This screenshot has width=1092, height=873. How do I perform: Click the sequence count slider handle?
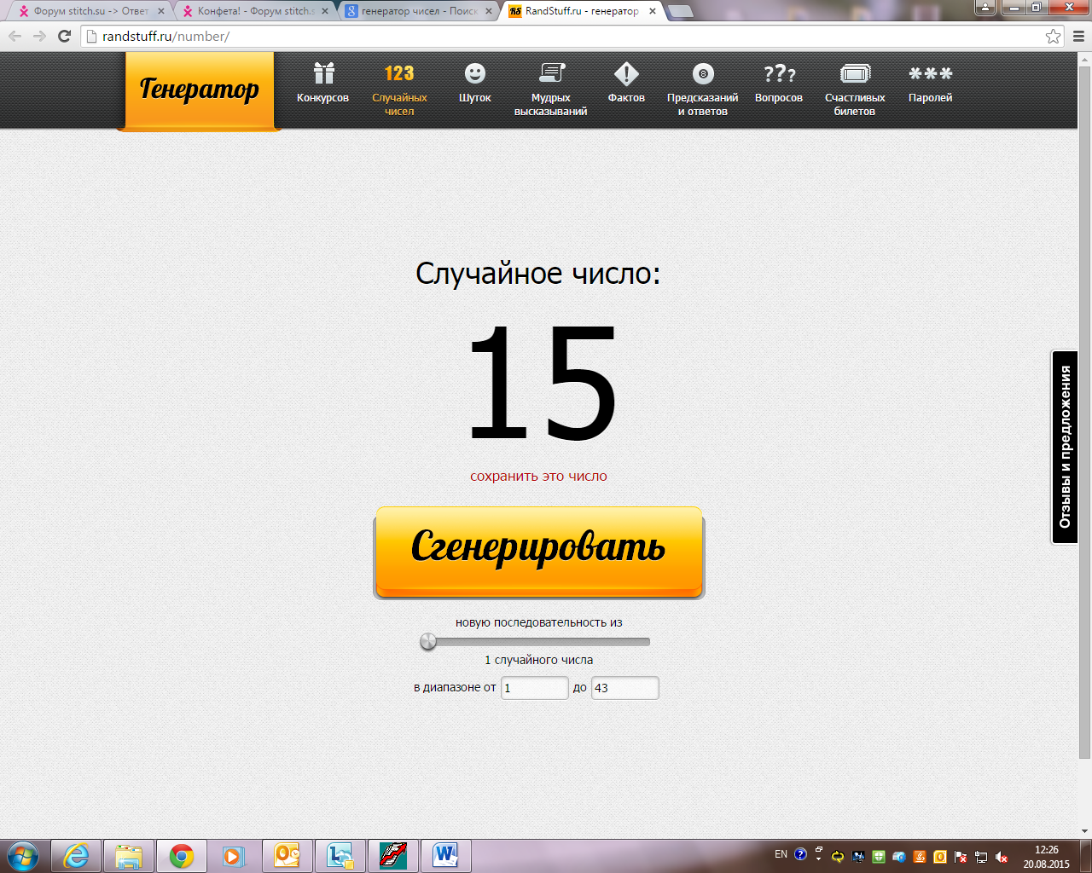click(x=428, y=642)
